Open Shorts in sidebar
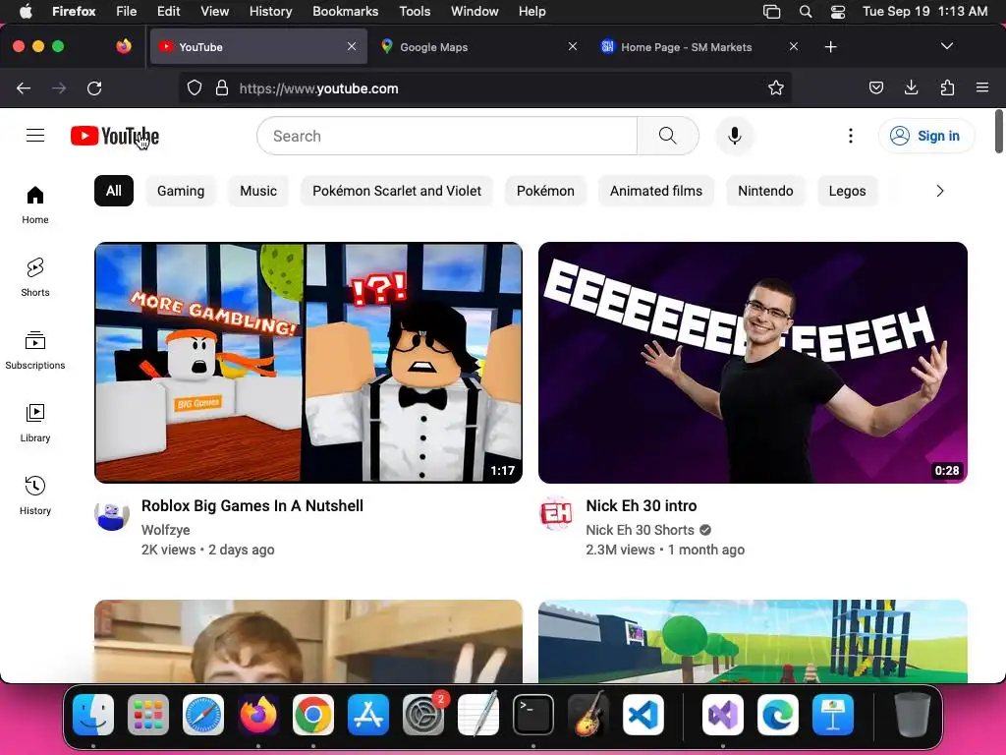Viewport: 1006px width, 755px height. (35, 277)
